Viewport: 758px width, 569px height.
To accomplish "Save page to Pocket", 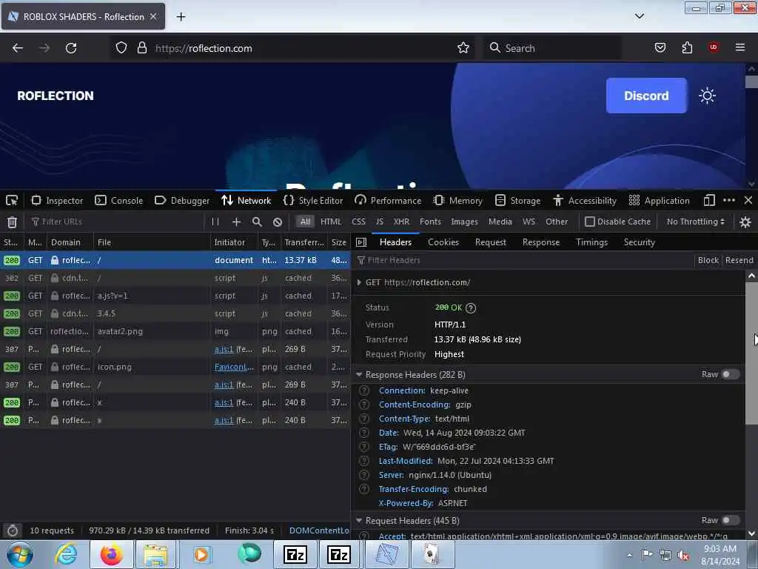I will (660, 47).
